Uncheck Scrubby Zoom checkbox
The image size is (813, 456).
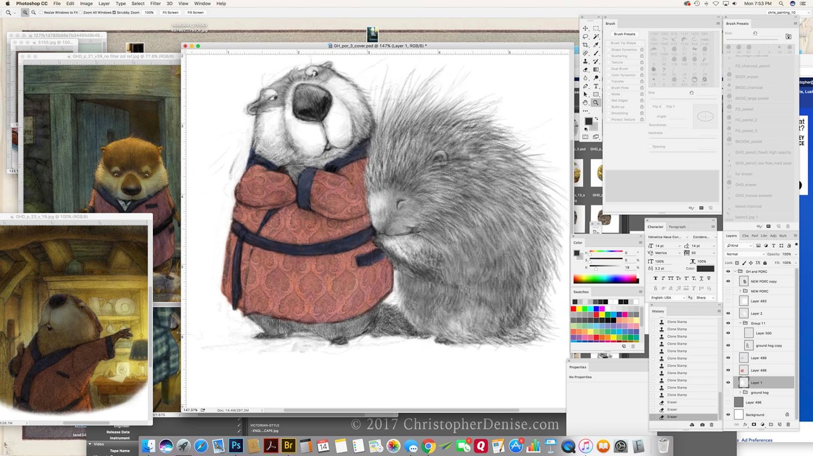[x=114, y=13]
